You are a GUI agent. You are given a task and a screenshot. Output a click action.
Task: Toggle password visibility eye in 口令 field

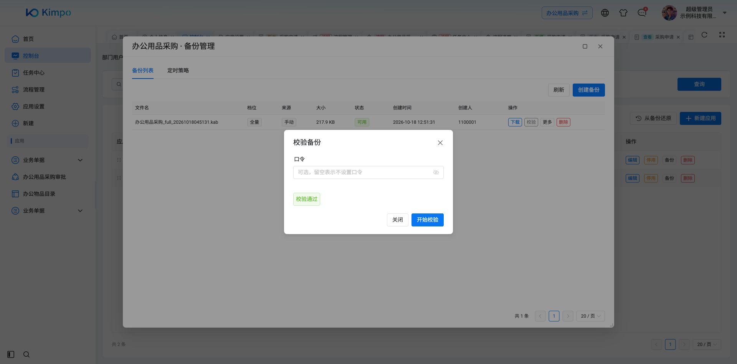[x=436, y=172]
